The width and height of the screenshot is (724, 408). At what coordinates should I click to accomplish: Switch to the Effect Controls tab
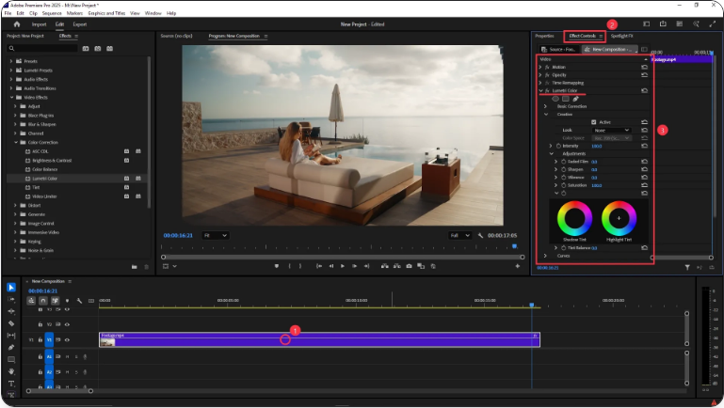582,36
